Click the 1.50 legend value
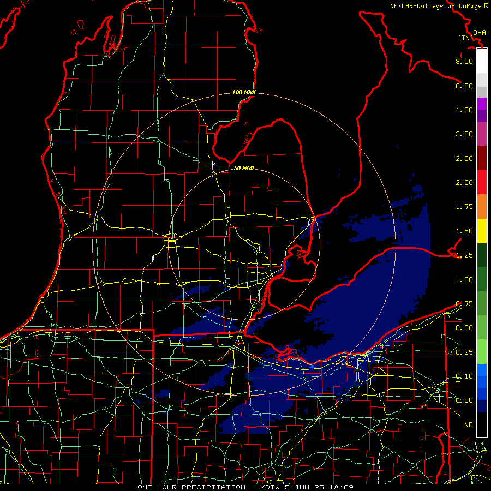The image size is (491, 491). [464, 231]
